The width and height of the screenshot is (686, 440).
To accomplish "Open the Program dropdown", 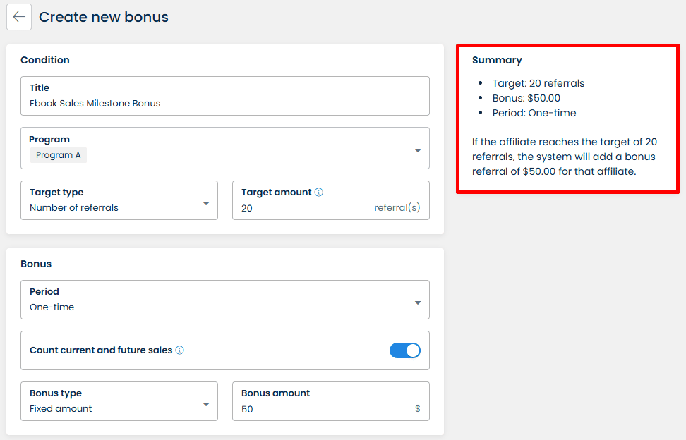I will [x=417, y=150].
